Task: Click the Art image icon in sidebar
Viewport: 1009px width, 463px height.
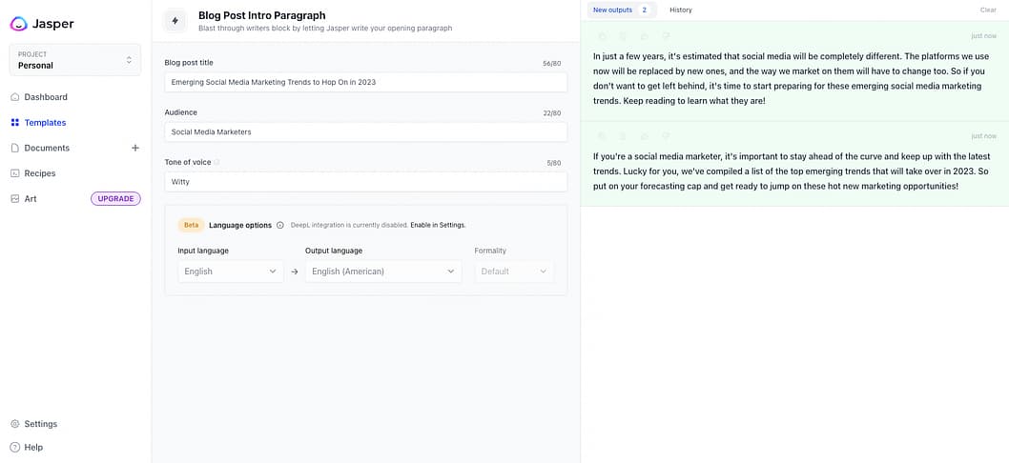Action: click(15, 198)
